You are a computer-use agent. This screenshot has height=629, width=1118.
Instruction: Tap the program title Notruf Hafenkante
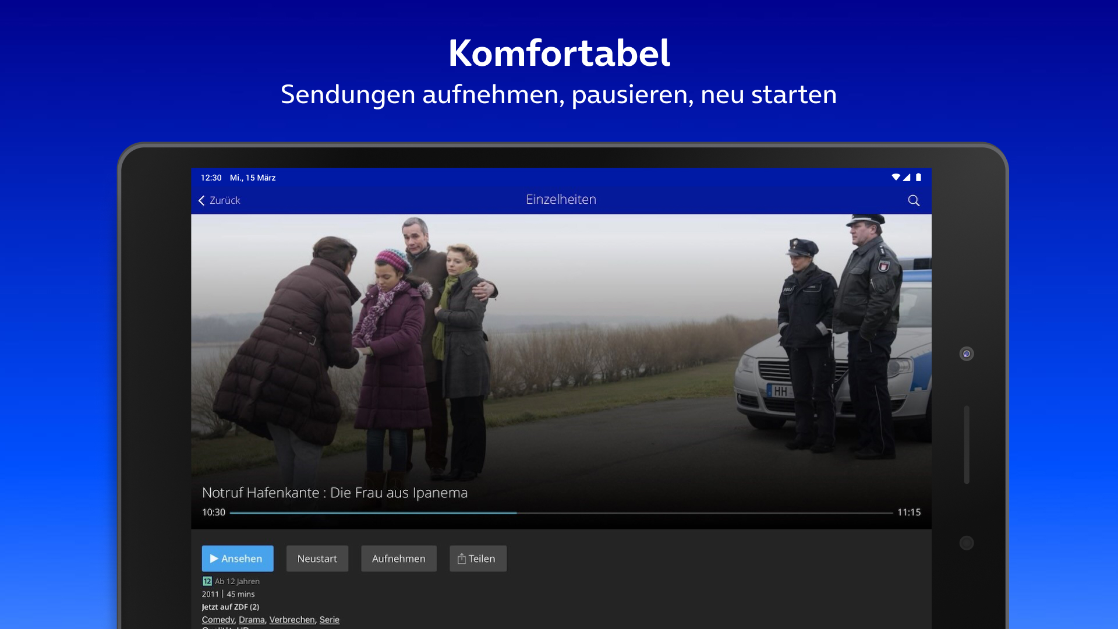334,493
